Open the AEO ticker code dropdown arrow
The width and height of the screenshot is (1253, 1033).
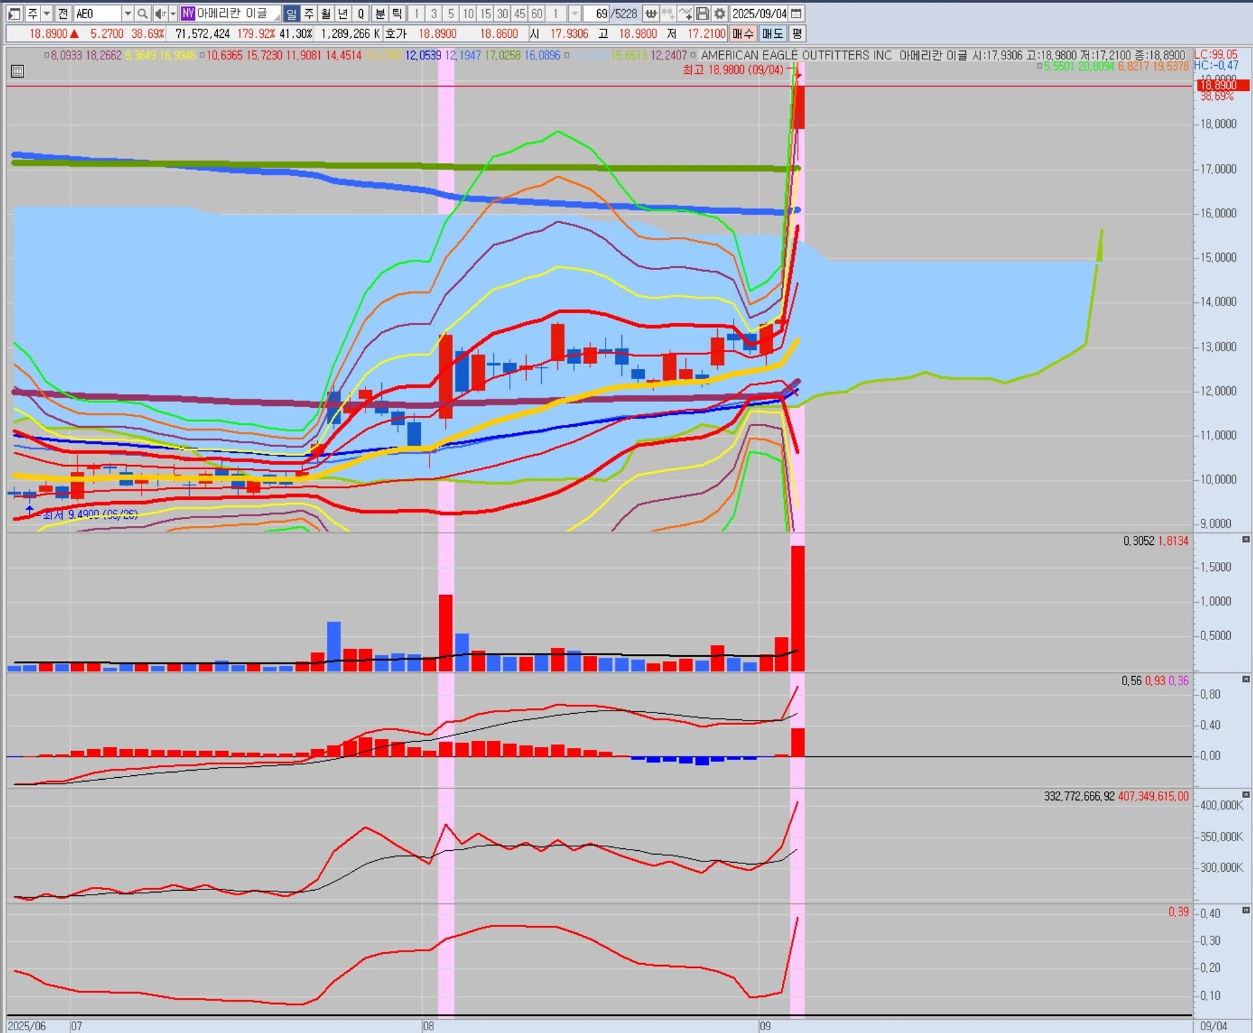pyautogui.click(x=128, y=13)
